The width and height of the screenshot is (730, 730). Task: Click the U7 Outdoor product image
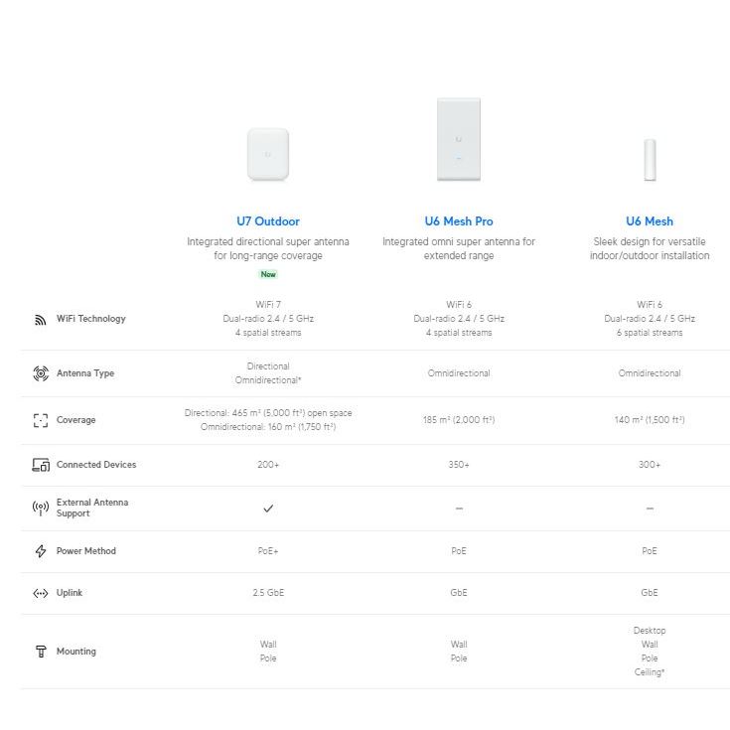268,154
